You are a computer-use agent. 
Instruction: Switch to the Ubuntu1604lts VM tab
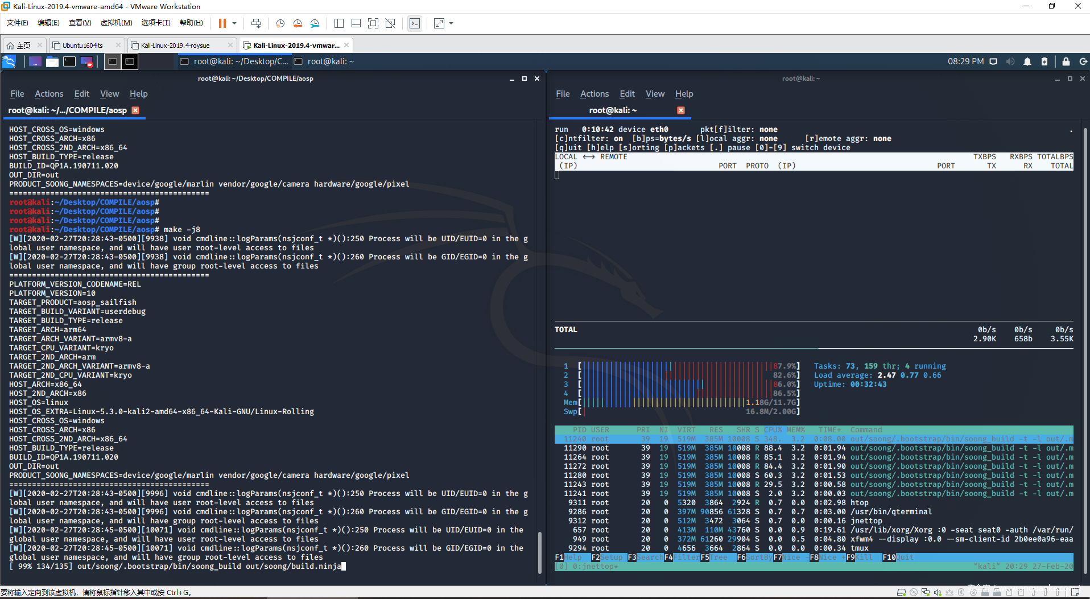point(82,46)
